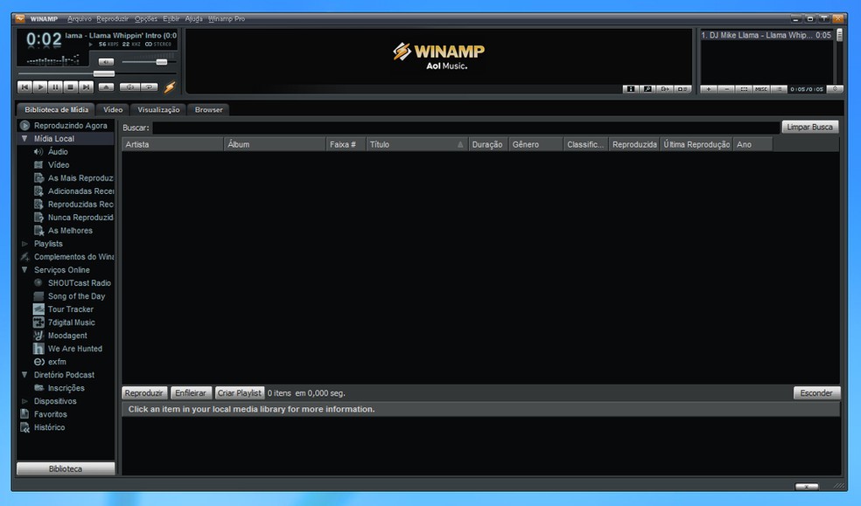Open 7digital Music in Serviços Online
Image resolution: width=861 pixels, height=506 pixels.
(x=73, y=322)
